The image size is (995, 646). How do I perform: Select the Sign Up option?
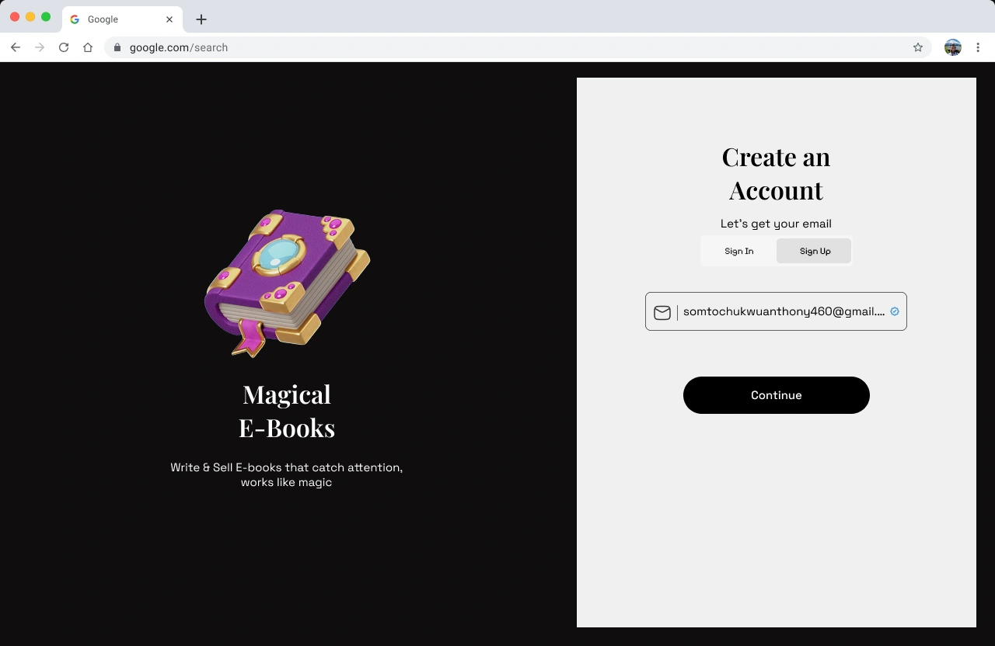point(814,251)
